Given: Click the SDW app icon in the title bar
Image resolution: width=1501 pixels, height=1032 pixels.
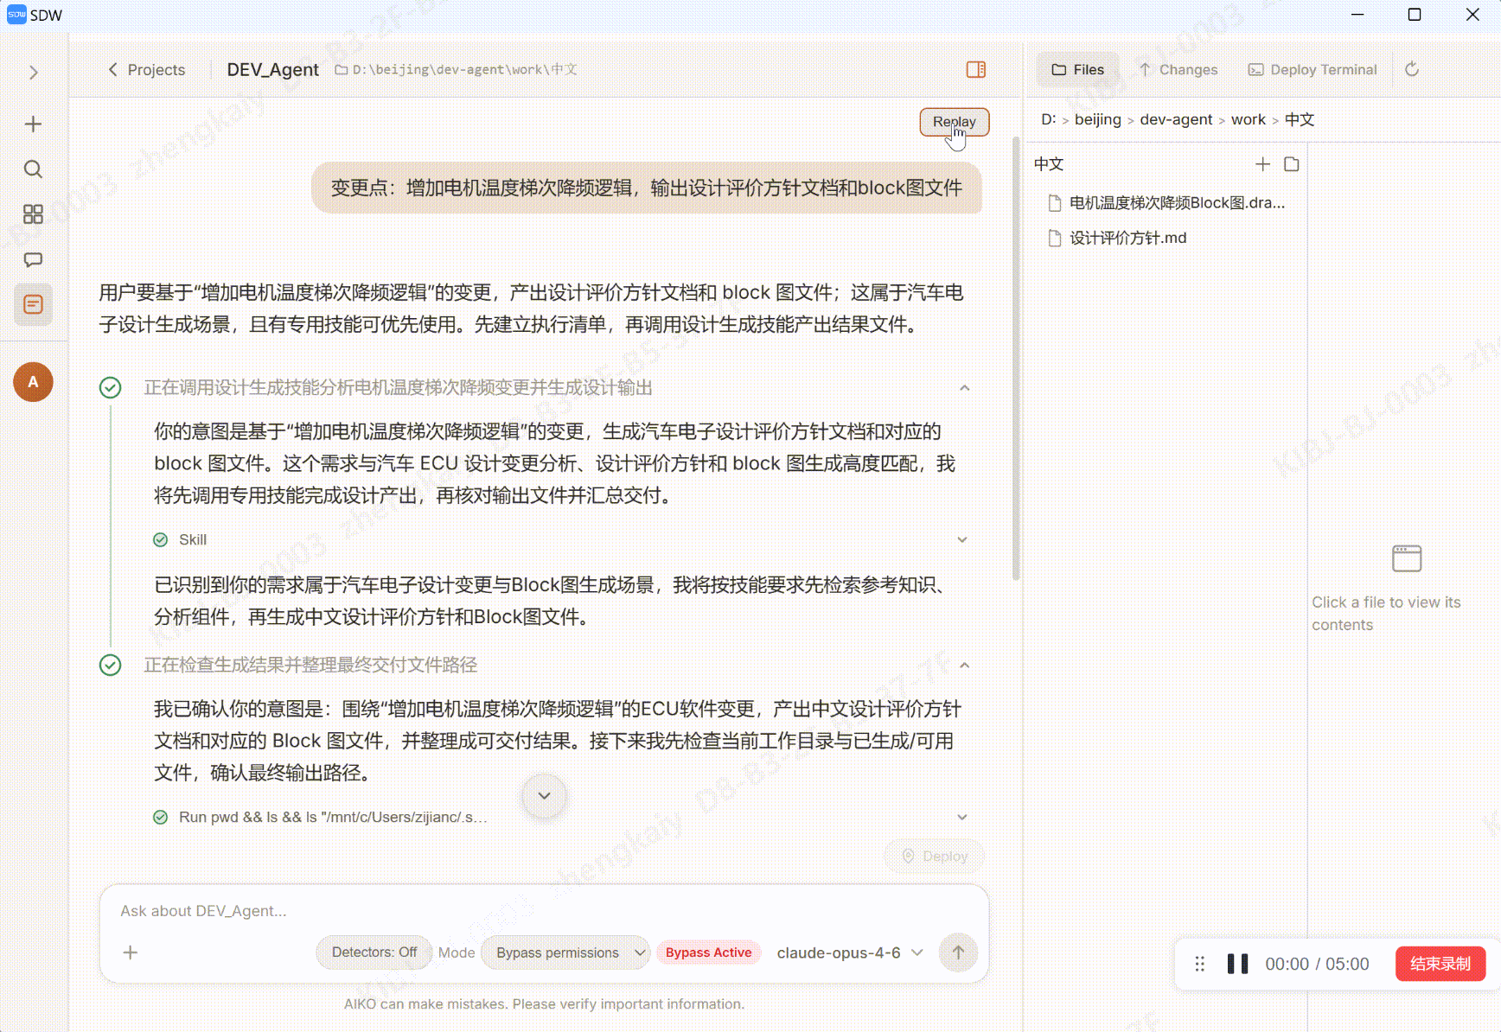Looking at the screenshot, I should 16,15.
